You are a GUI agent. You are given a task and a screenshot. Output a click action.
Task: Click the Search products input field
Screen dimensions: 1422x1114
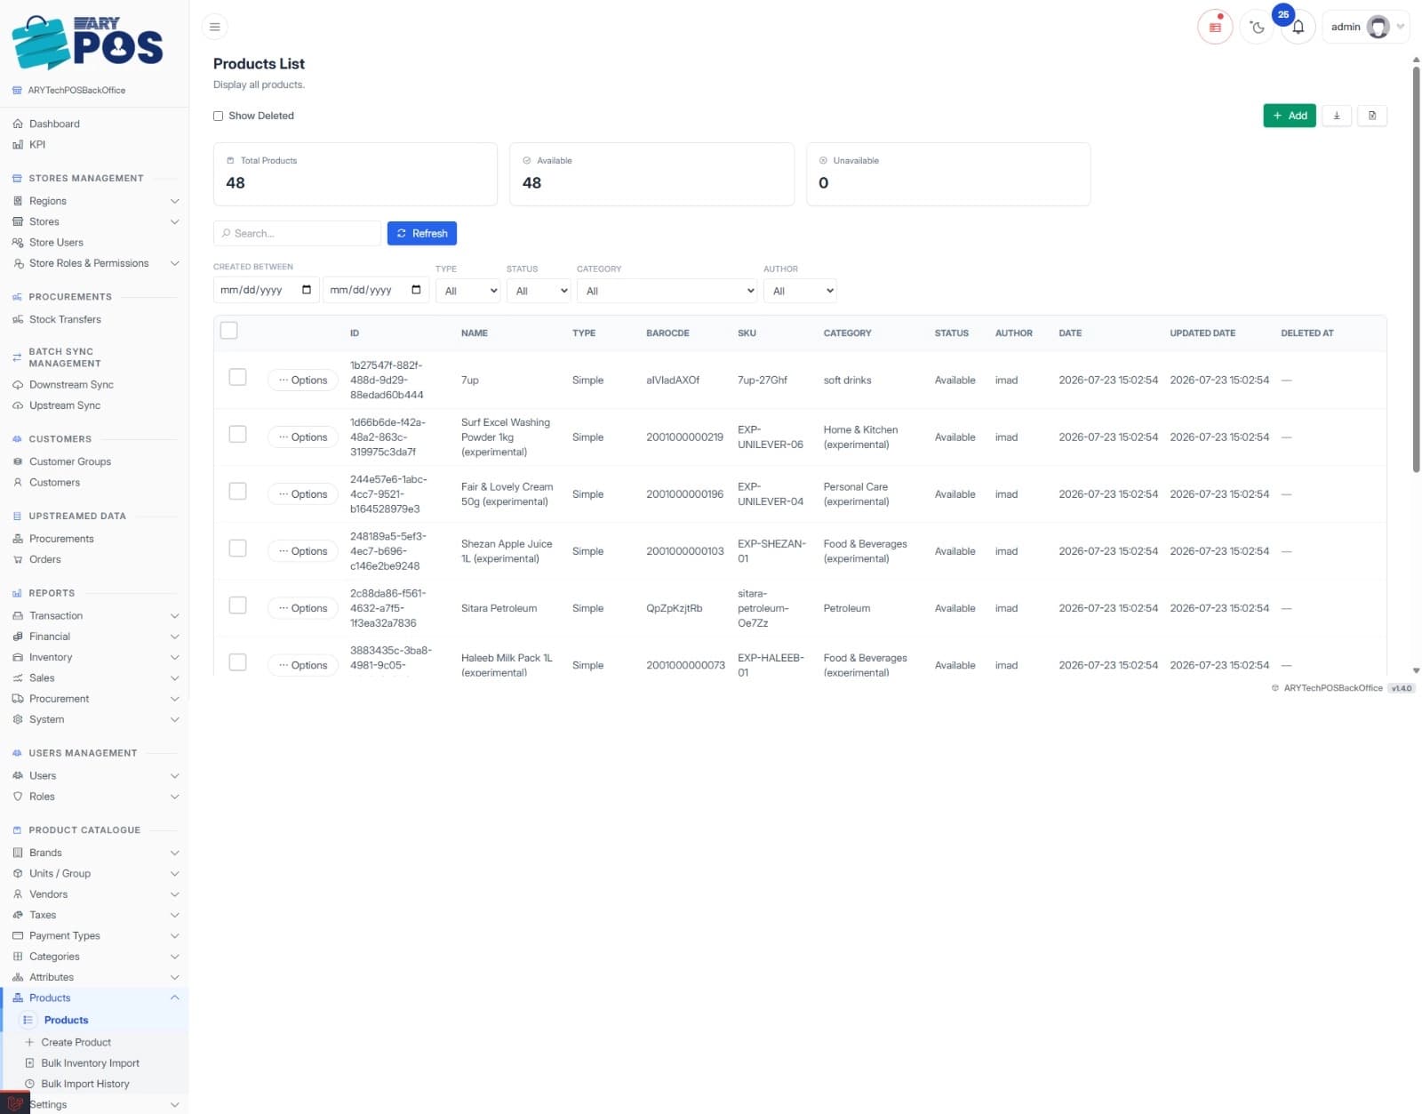point(298,233)
